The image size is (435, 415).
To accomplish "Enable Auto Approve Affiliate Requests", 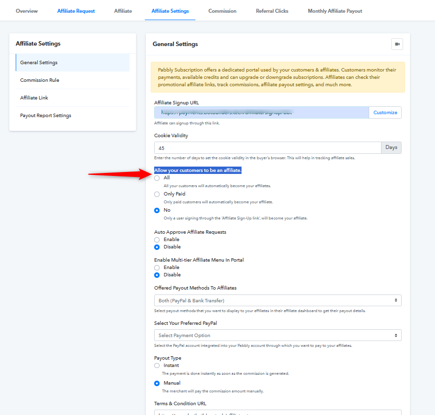I will click(x=157, y=240).
